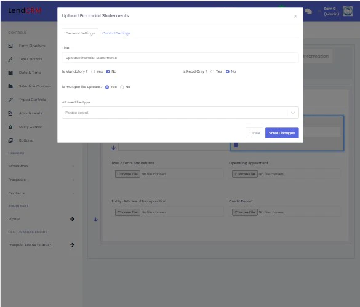Open Utility Control gear icon
This screenshot has width=360, height=307.
pos(10,127)
